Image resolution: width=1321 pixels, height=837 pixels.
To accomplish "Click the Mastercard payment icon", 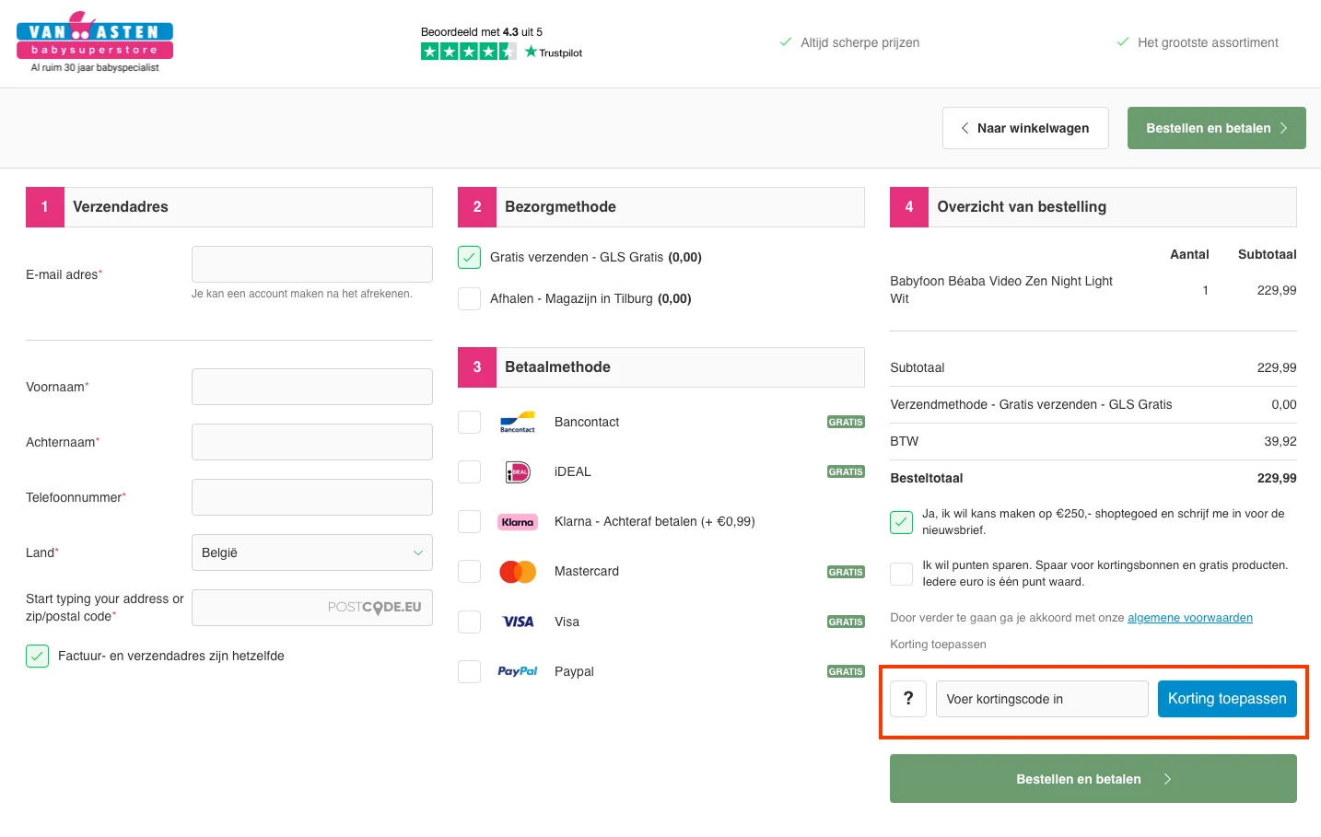I will coord(517,571).
